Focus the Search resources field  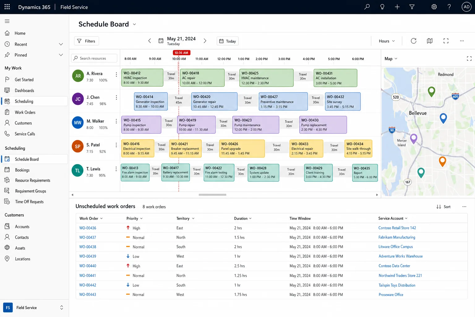pos(94,58)
